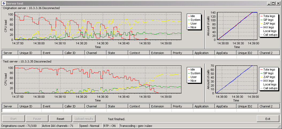Select Unique ID2 header in Test server table
This screenshot has height=129, width=282.
point(247,106)
